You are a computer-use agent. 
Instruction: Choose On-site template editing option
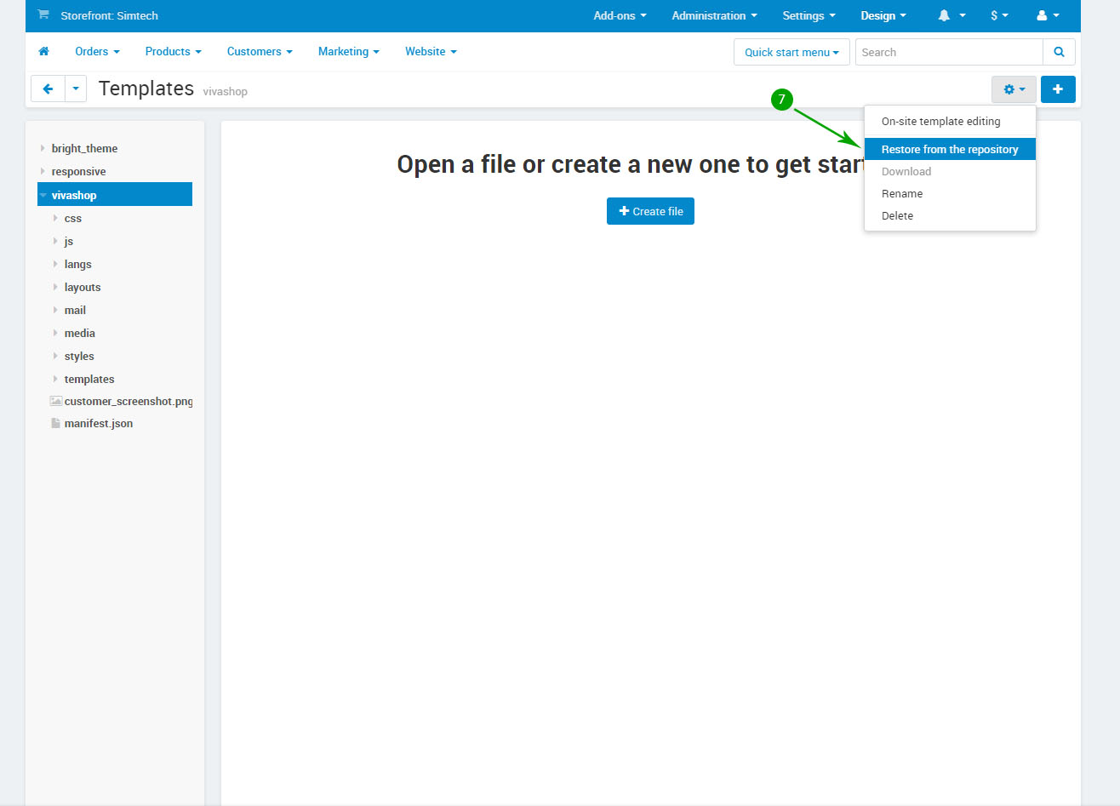coord(940,122)
